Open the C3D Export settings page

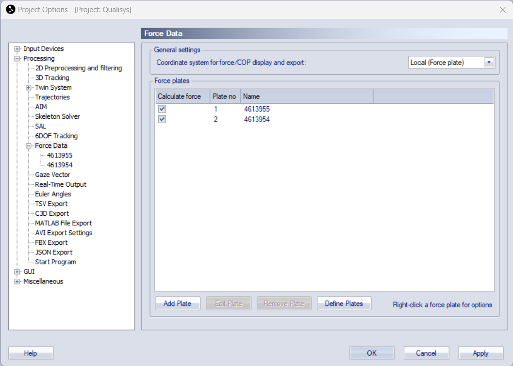coord(51,213)
